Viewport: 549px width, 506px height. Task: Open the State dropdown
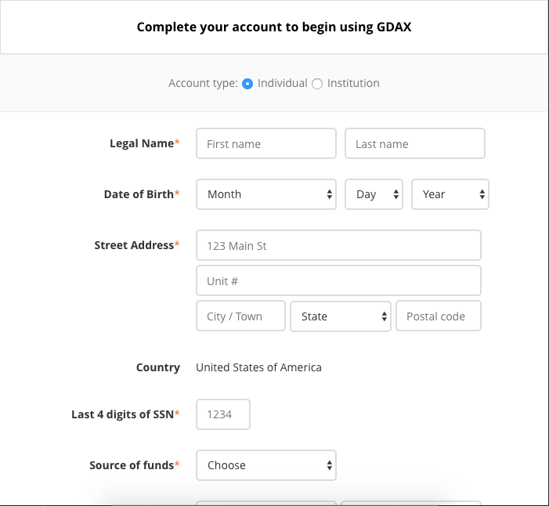340,316
